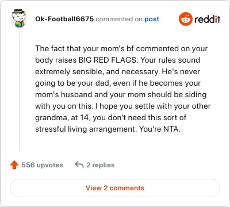The height and width of the screenshot is (207, 230).
Task: Click the "You're NTA." sentence
Action: click(160, 129)
